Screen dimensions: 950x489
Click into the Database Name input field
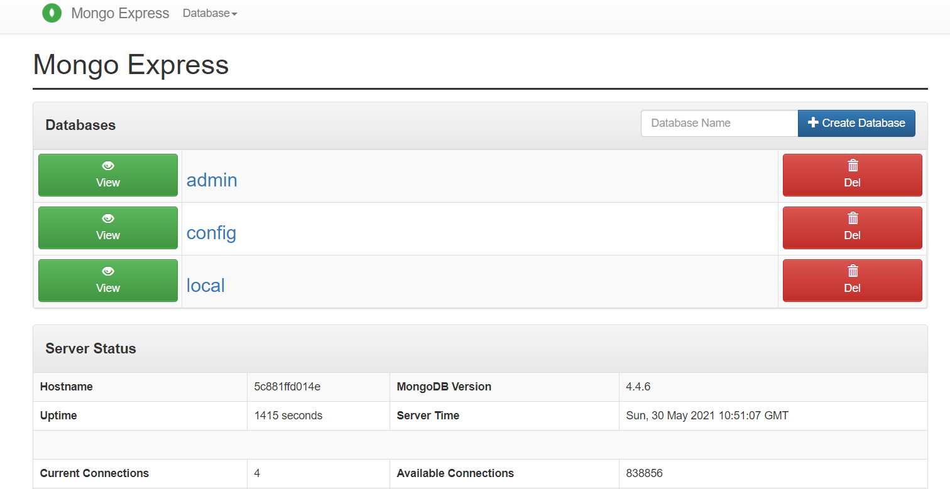[719, 123]
